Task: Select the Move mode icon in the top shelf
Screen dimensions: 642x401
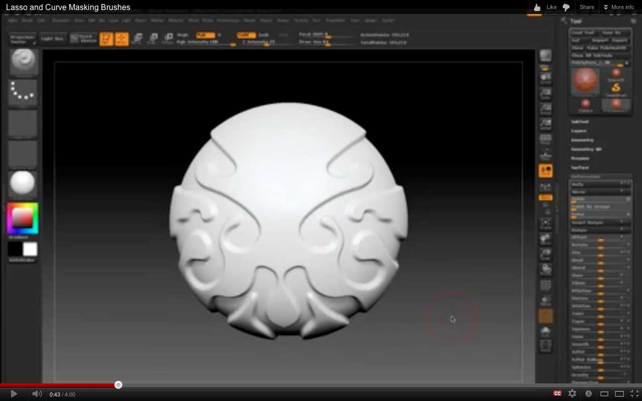Action: [137, 39]
